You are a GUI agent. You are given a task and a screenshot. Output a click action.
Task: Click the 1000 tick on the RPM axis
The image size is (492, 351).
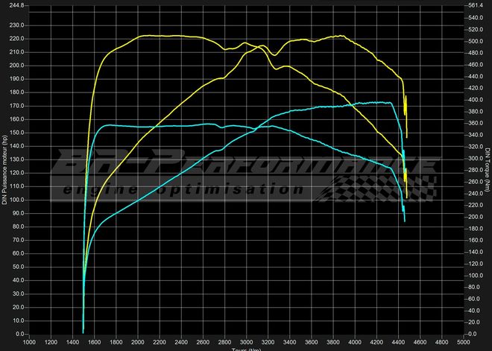tap(29, 342)
